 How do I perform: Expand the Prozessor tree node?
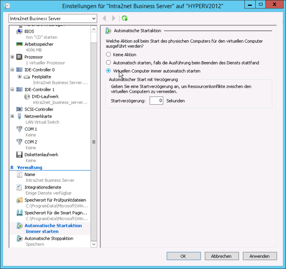coord(12,57)
